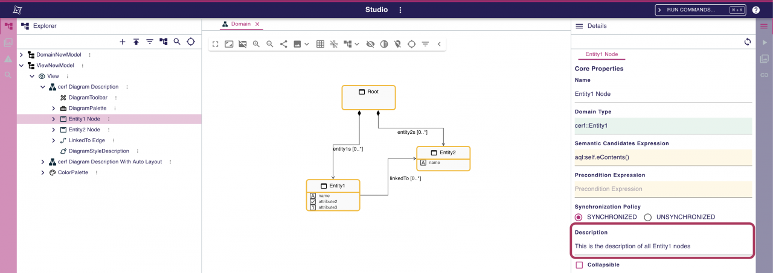This screenshot has height=273, width=773.
Task: Switch to the Domain diagram tab
Action: pyautogui.click(x=240, y=24)
